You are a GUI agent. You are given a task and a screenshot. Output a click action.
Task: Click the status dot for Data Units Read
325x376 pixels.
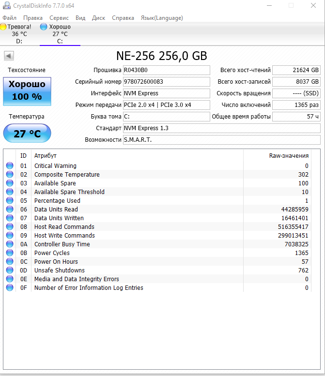(x=10, y=210)
